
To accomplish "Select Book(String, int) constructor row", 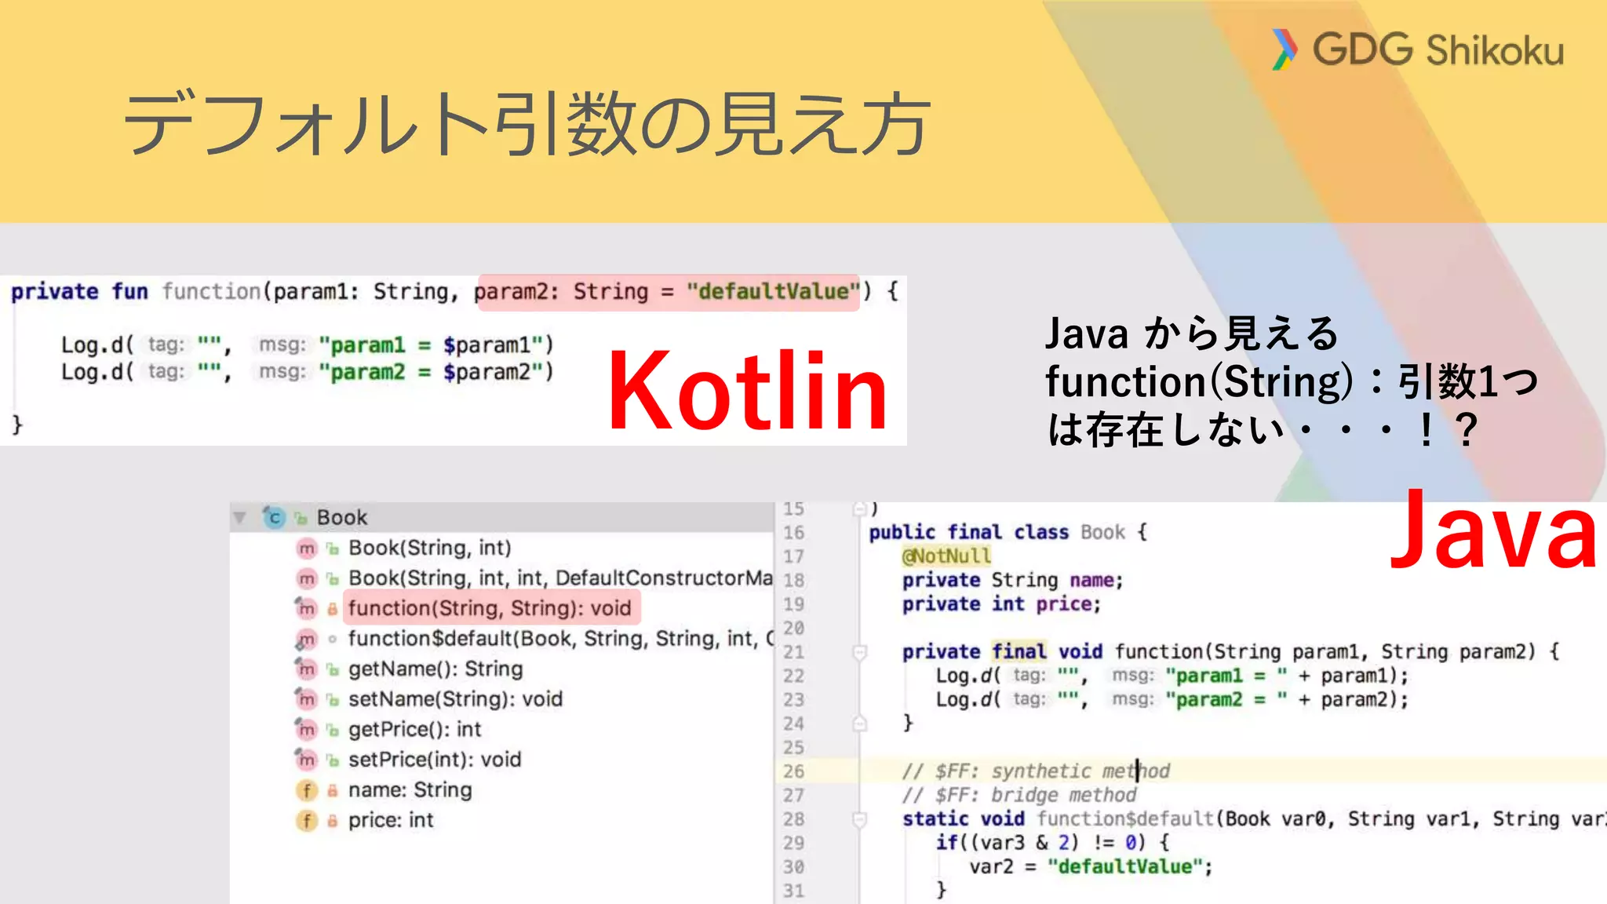I will 501,548.
